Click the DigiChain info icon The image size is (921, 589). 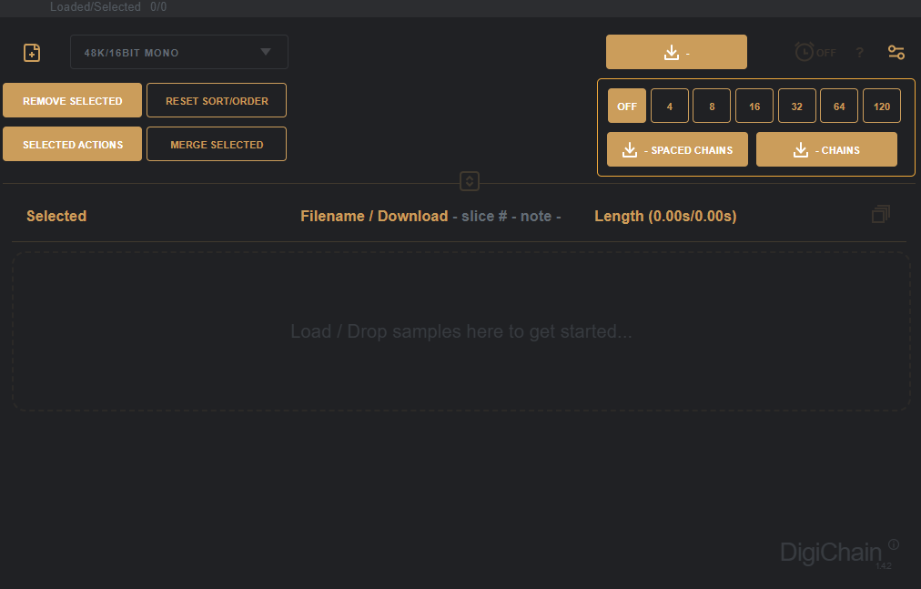coord(894,544)
